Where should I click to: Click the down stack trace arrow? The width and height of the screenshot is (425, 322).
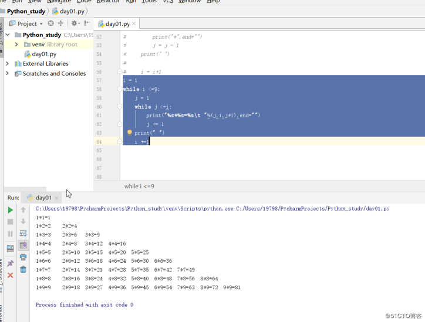click(x=23, y=222)
